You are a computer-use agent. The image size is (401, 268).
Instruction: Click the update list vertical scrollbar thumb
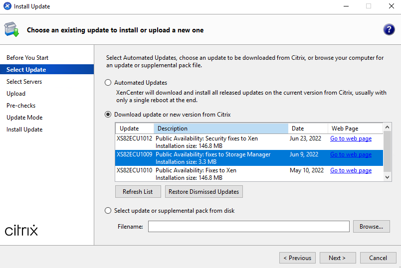387,151
